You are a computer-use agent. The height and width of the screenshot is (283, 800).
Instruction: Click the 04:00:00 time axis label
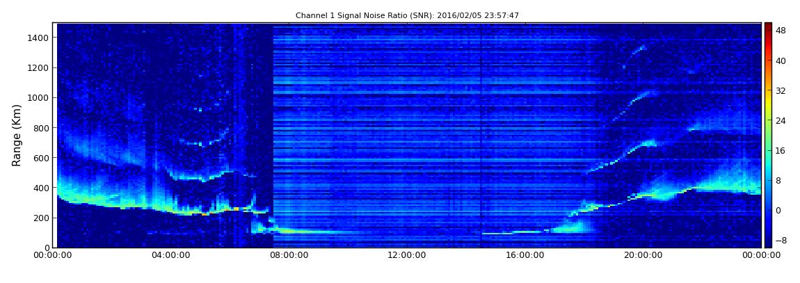point(171,255)
